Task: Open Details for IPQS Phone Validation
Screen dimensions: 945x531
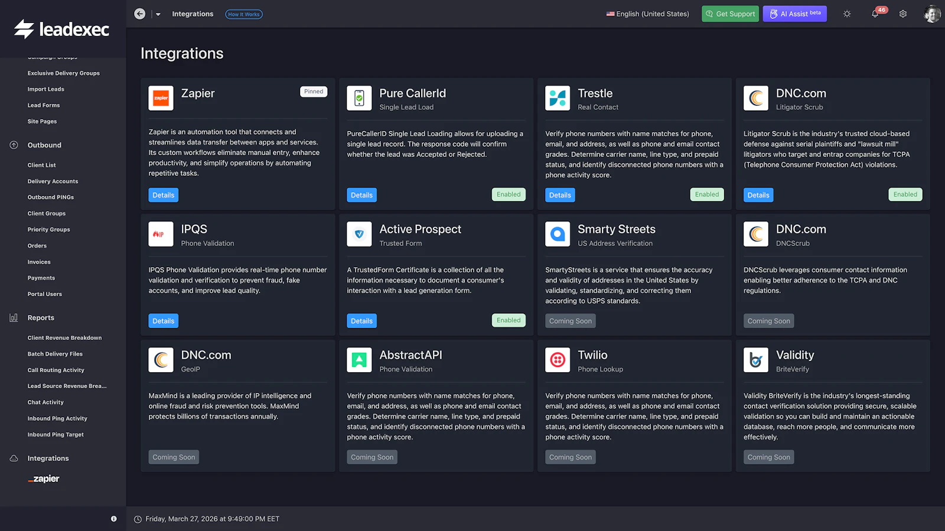Action: pyautogui.click(x=164, y=321)
